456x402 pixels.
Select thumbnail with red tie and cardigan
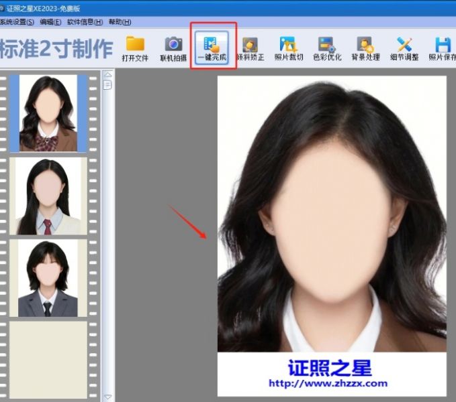coord(48,196)
